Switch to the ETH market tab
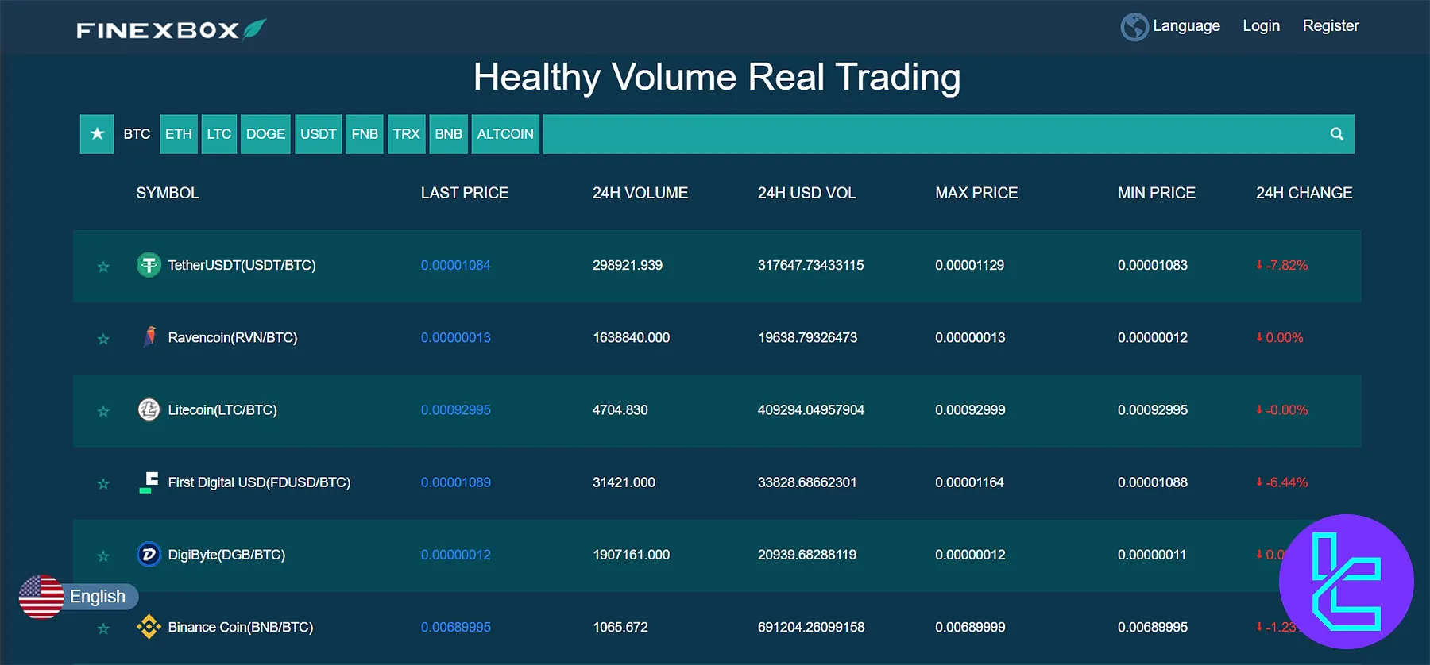The width and height of the screenshot is (1430, 665). [x=179, y=134]
